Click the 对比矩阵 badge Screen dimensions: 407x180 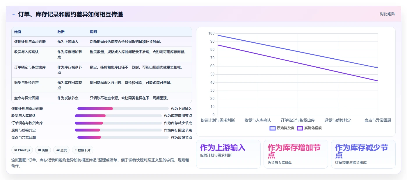click(387, 14)
